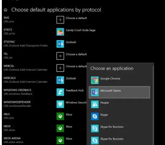This screenshot has width=165, height=145.
Task: Click the WINDOWS-FEEDBACK protocol name
Action: [x=17, y=90]
